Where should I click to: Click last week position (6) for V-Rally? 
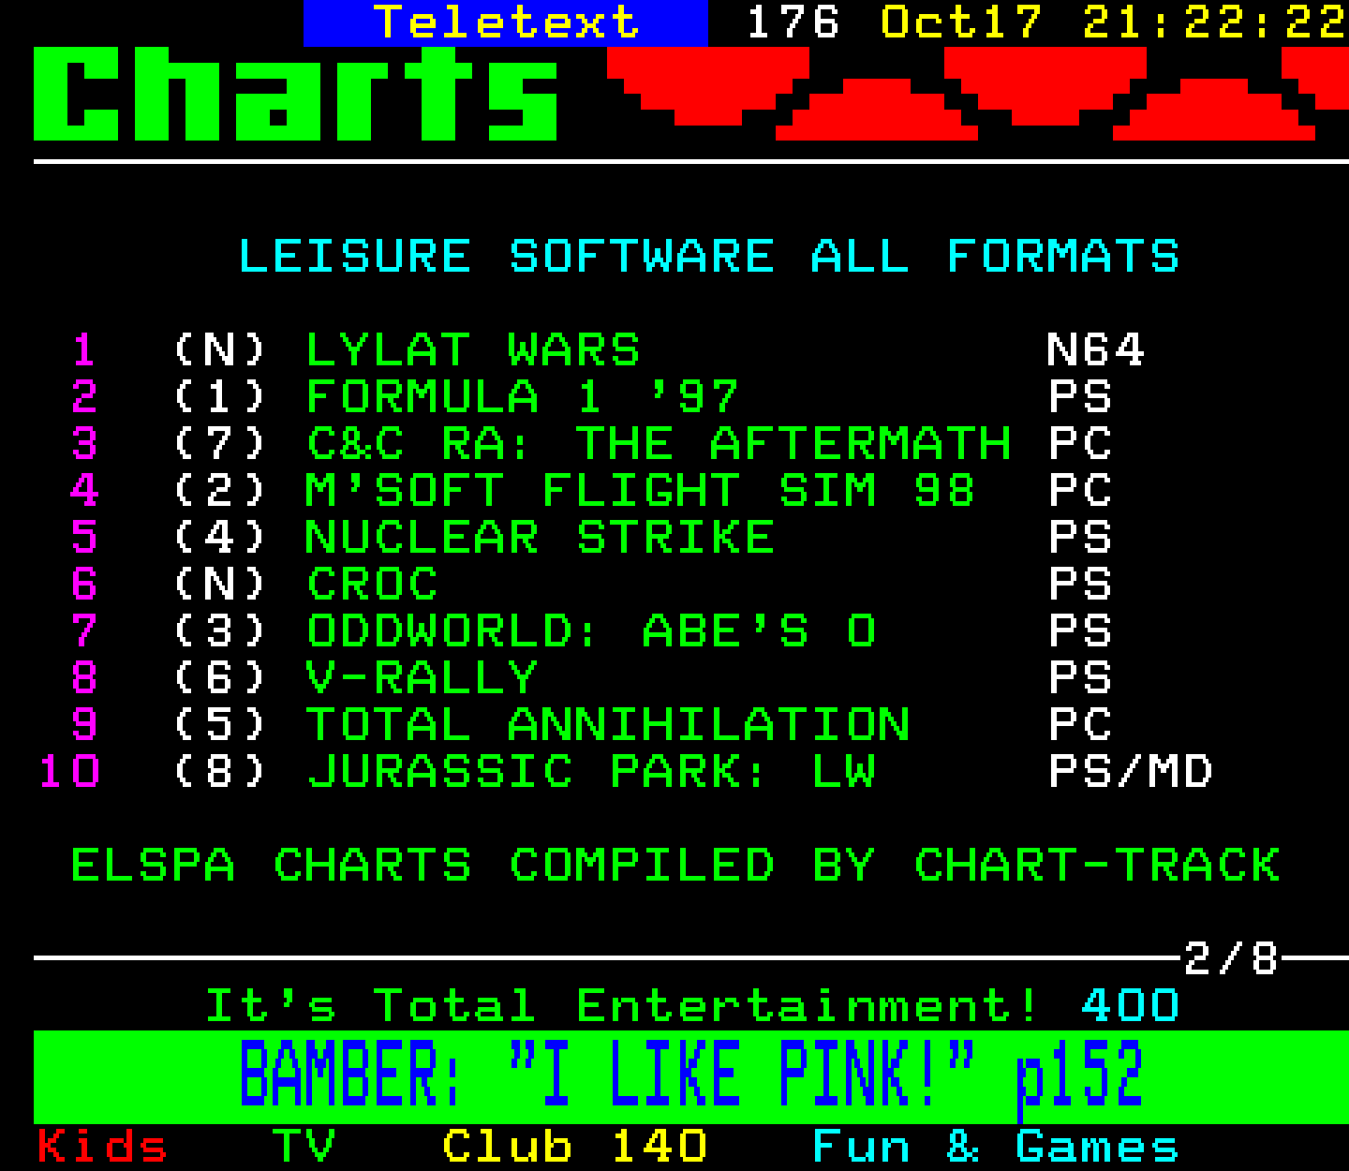pos(220,678)
